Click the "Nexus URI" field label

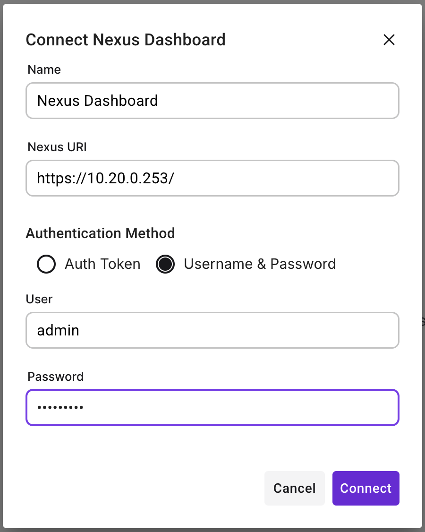coord(57,147)
